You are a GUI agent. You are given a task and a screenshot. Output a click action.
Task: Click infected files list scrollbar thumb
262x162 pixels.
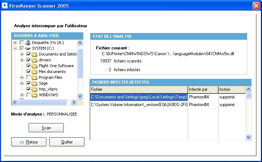click(x=249, y=95)
